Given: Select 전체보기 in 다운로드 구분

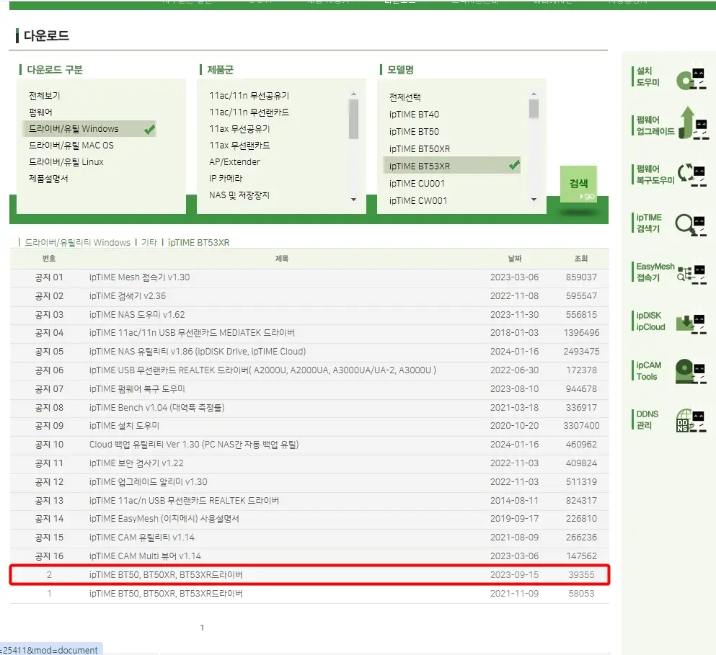Looking at the screenshot, I should pyautogui.click(x=44, y=95).
